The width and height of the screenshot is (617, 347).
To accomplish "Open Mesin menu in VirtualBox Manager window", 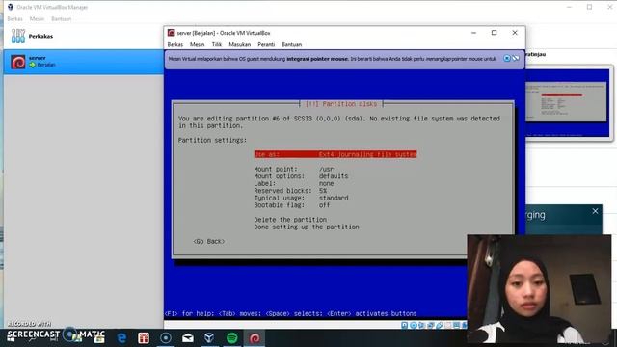I will pos(37,19).
